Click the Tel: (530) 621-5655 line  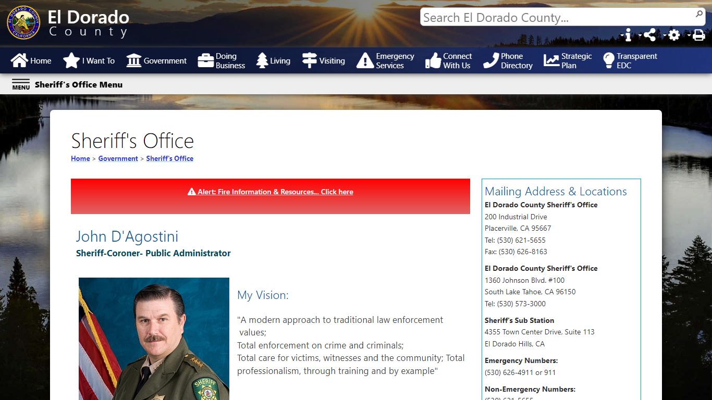pyautogui.click(x=515, y=240)
